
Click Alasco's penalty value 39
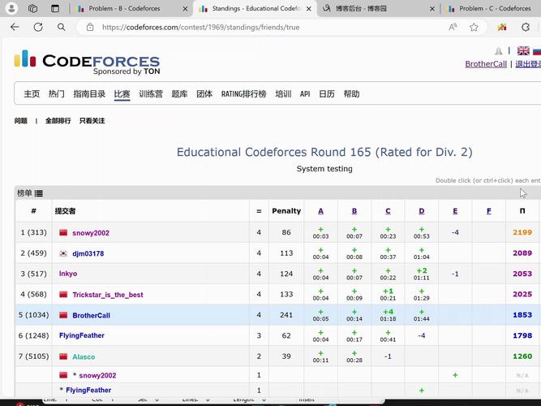286,356
